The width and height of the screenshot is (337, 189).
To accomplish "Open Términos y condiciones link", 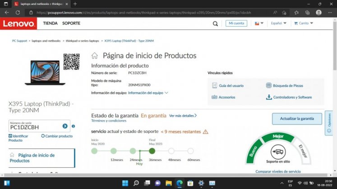I will pos(109,121).
